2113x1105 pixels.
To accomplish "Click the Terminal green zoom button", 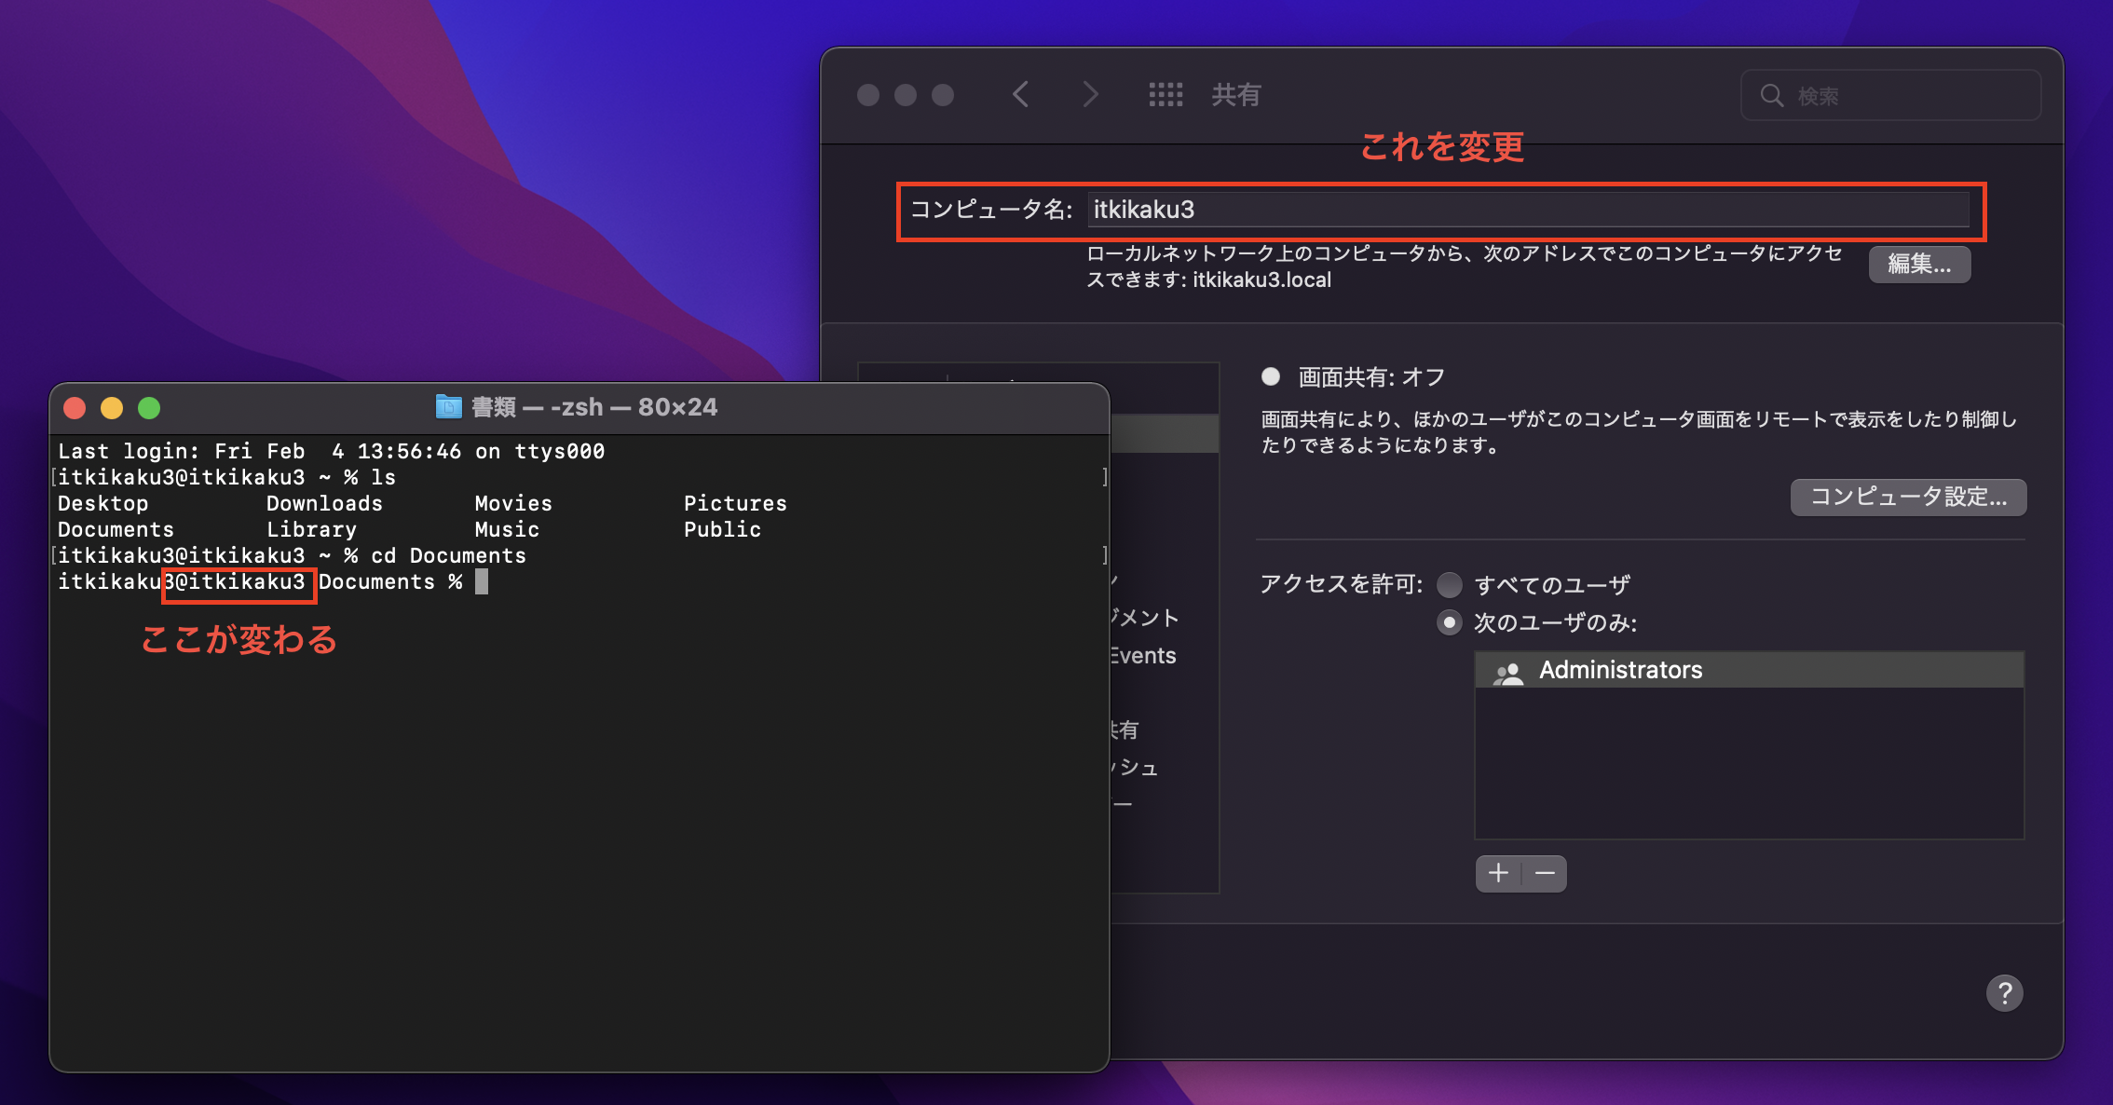I will (149, 408).
